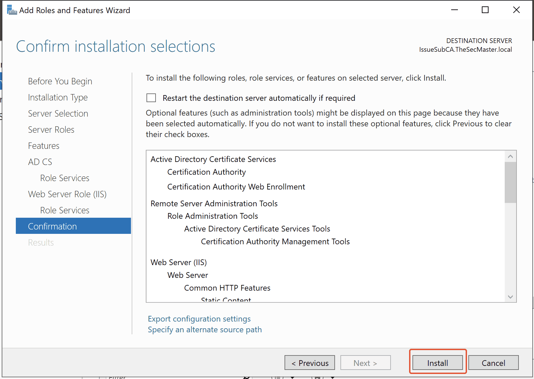534x379 pixels.
Task: Maximize the wizard window
Action: coord(485,10)
